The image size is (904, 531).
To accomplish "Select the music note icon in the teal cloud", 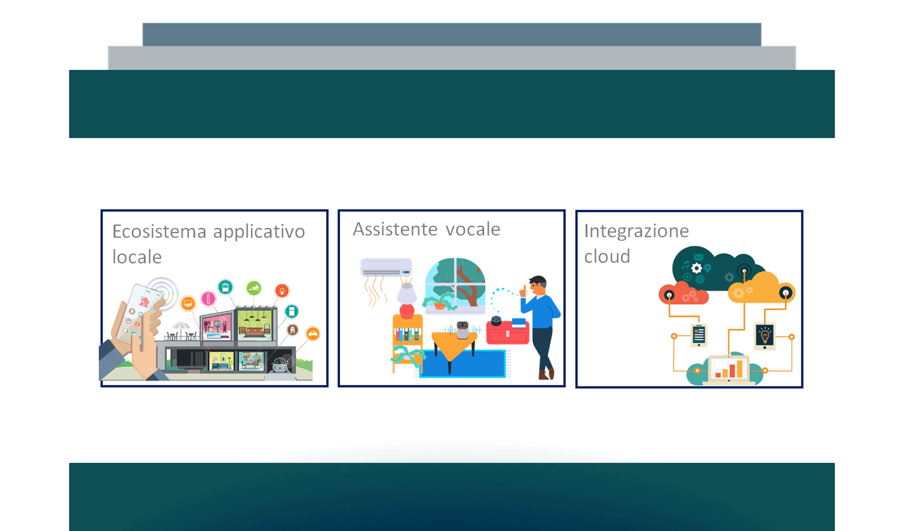I will pos(686,265).
